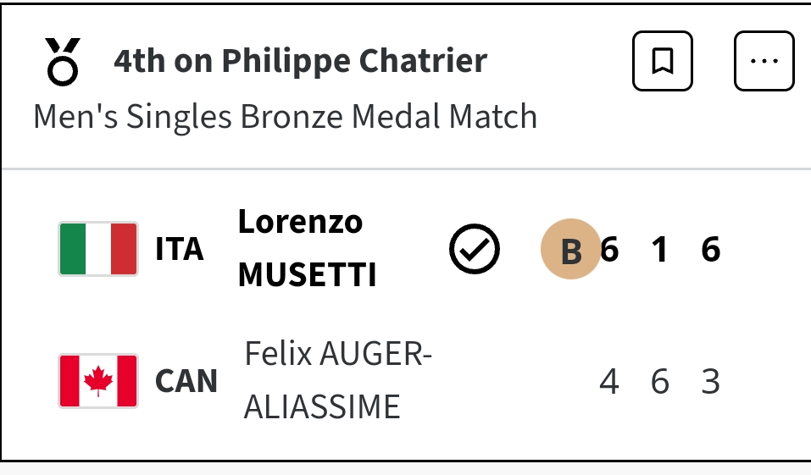The image size is (811, 475).
Task: Open Lorenzo MUSETTI's player profile
Action: coord(307,248)
